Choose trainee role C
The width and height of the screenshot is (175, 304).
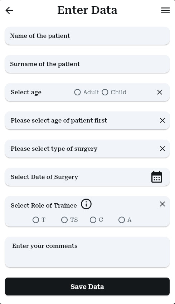[x=93, y=220]
